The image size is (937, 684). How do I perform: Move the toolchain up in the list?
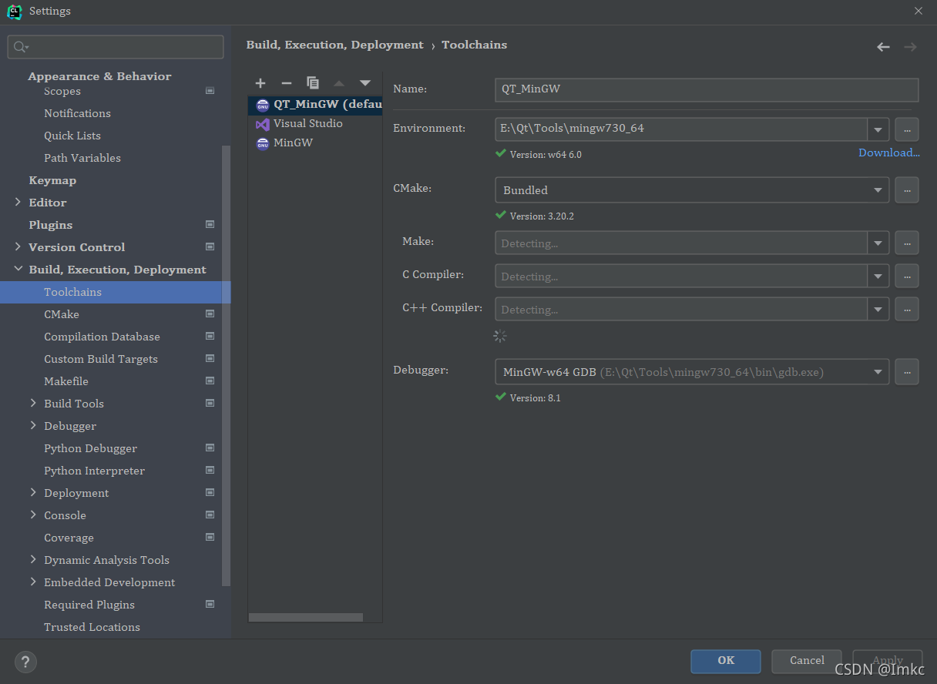(339, 83)
